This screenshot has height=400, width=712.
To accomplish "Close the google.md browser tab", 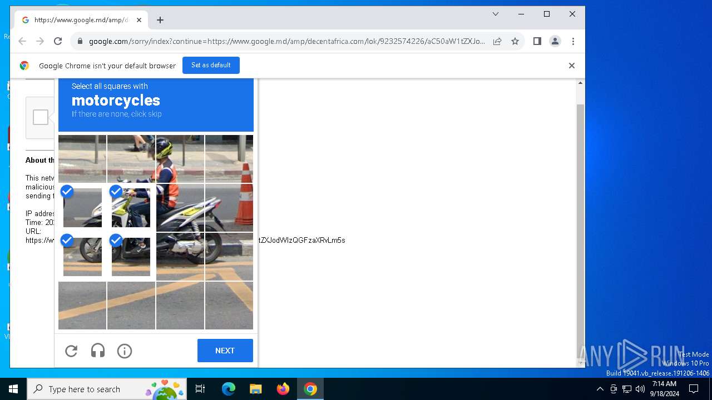I will [x=139, y=20].
